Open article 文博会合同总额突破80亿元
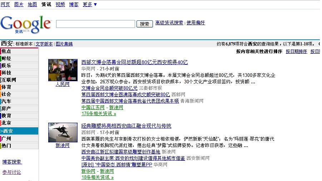322x181 pixels. tap(109, 88)
